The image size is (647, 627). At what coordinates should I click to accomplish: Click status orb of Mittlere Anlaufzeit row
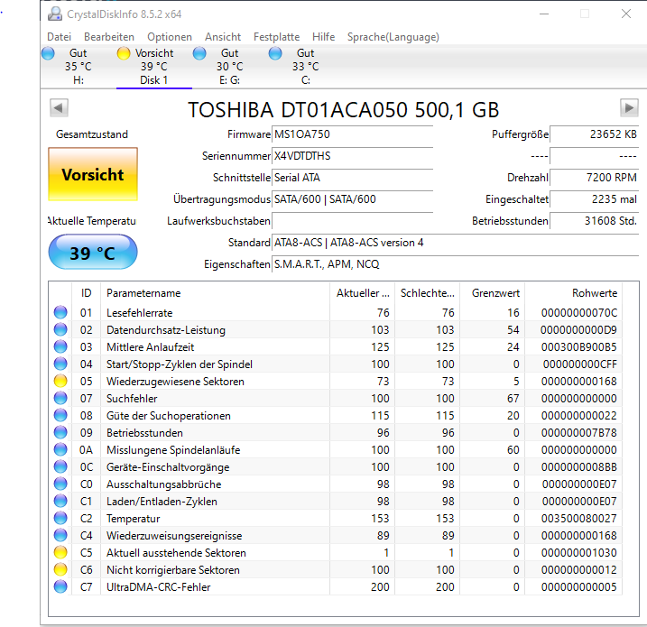[x=60, y=346]
